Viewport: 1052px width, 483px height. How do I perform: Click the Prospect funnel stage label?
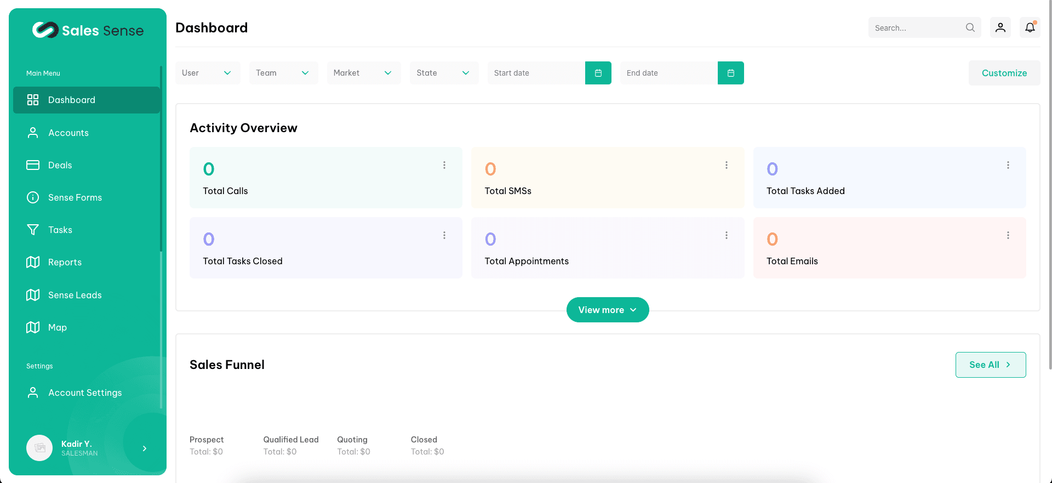tap(207, 440)
